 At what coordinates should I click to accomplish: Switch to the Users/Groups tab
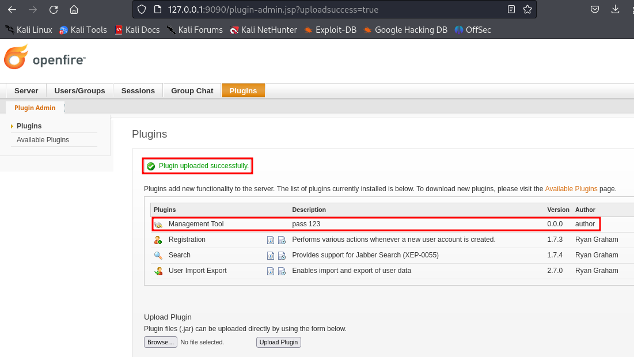coord(79,91)
